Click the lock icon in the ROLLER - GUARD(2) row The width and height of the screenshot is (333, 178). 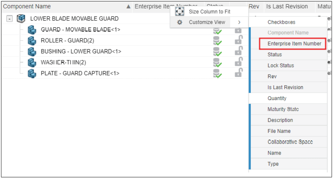[239, 41]
